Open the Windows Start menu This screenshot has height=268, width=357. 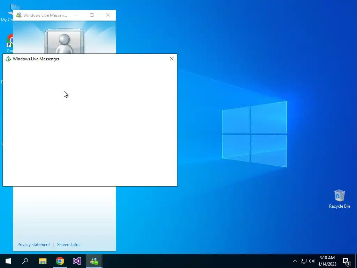(x=8, y=261)
